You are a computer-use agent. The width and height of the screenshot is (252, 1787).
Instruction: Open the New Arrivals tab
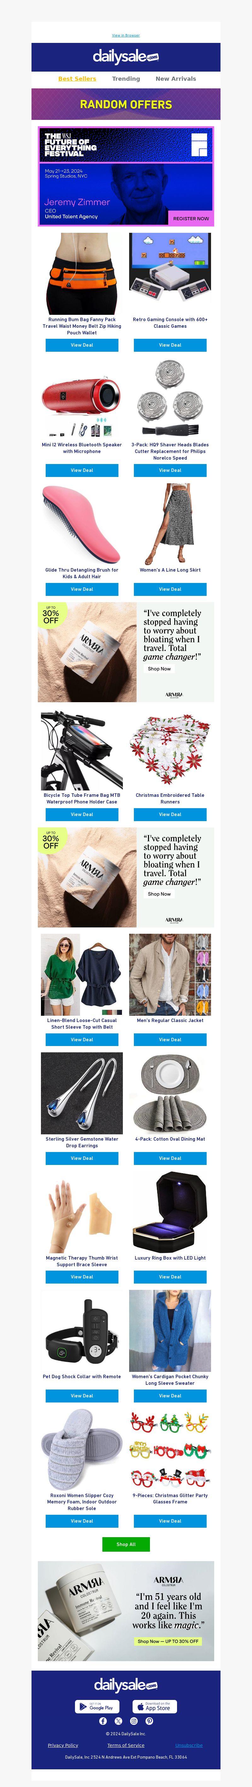click(176, 79)
